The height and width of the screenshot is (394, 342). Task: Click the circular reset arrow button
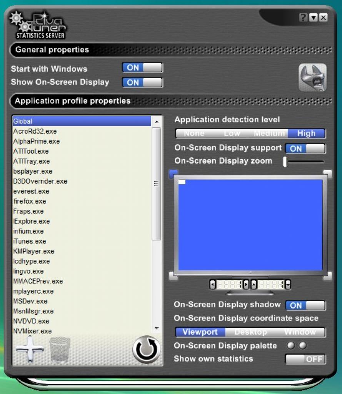(x=147, y=349)
